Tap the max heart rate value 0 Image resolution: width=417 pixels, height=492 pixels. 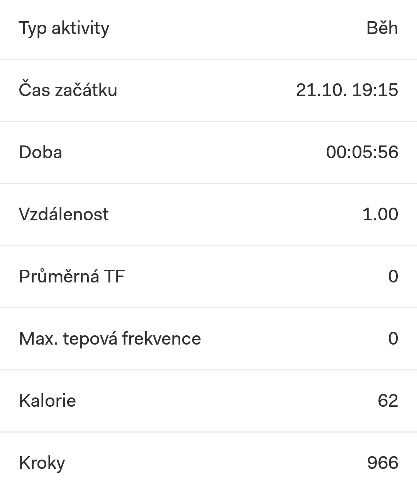[393, 339]
